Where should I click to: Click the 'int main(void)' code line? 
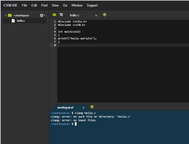[x=69, y=32]
